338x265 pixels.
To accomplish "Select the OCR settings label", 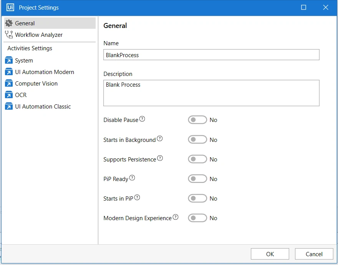I will 21,95.
